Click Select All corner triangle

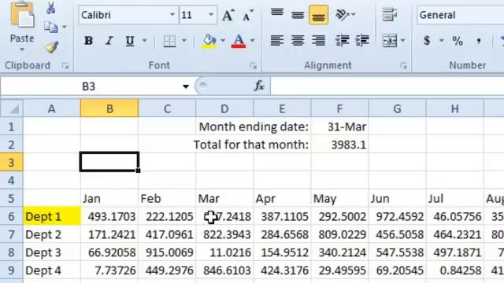click(12, 108)
